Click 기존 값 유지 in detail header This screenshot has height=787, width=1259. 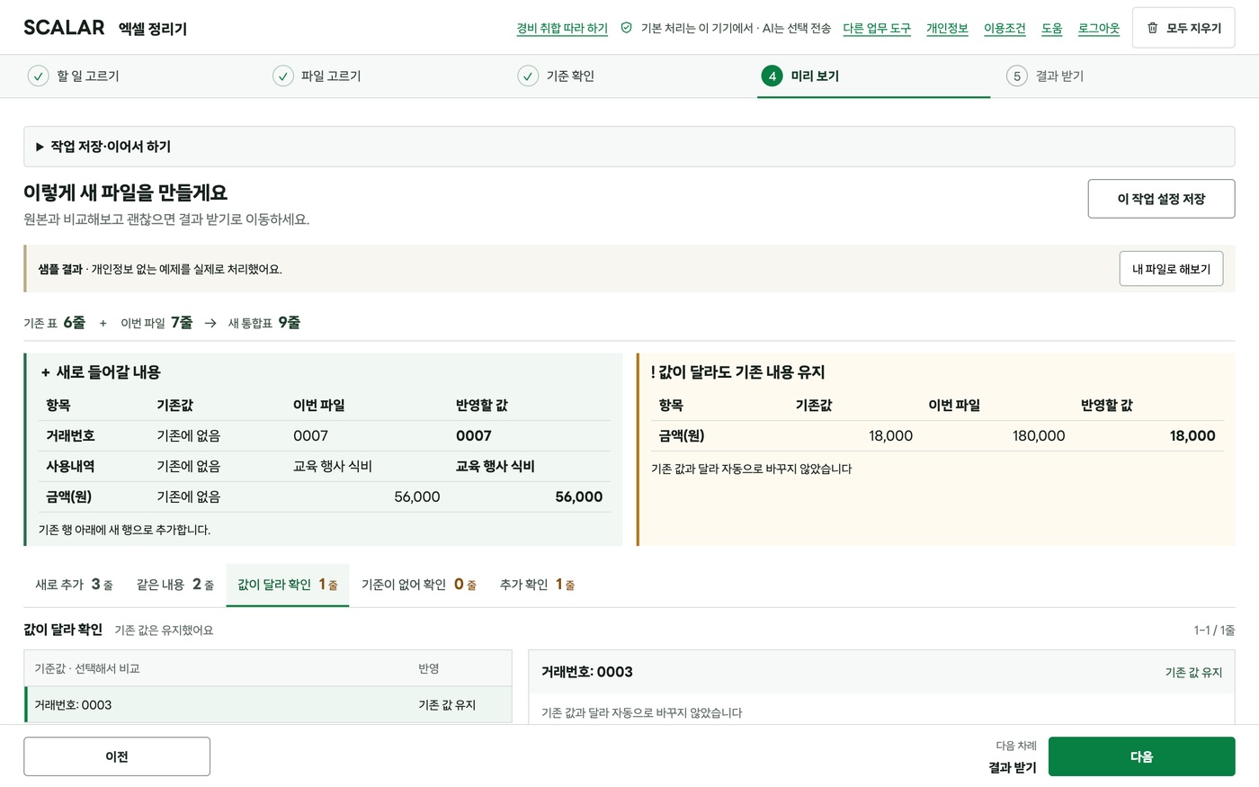click(1193, 673)
